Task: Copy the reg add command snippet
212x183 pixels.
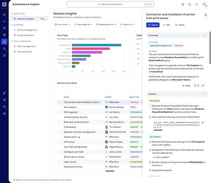Action: point(202,122)
